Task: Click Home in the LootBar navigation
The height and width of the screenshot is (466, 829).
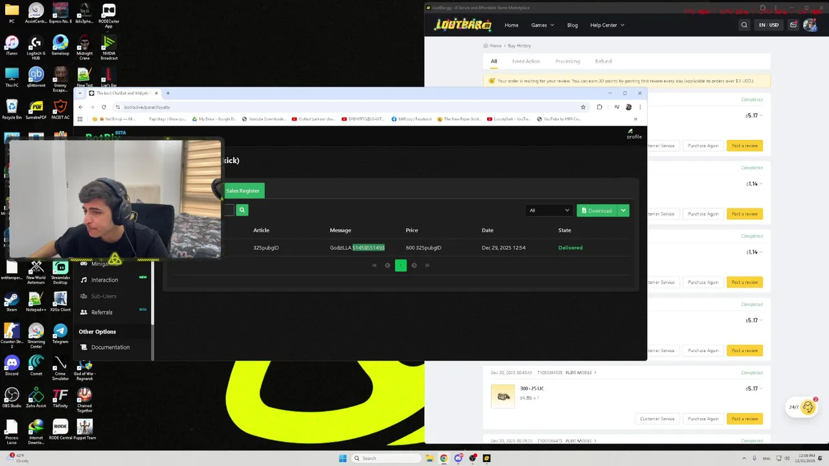Action: pyautogui.click(x=512, y=25)
